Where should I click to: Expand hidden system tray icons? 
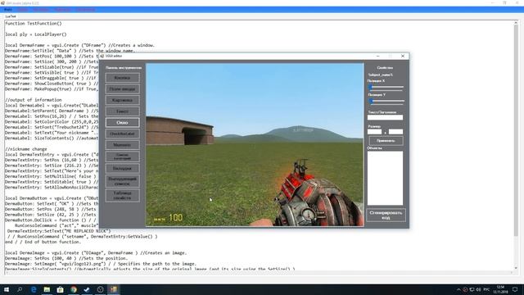click(458, 289)
